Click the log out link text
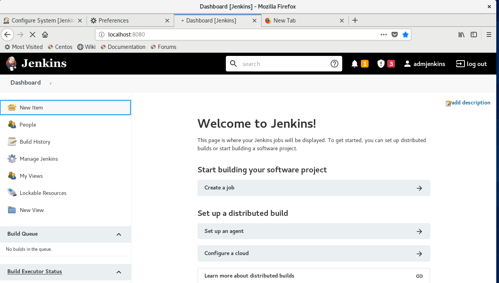499x283 pixels. [476, 64]
